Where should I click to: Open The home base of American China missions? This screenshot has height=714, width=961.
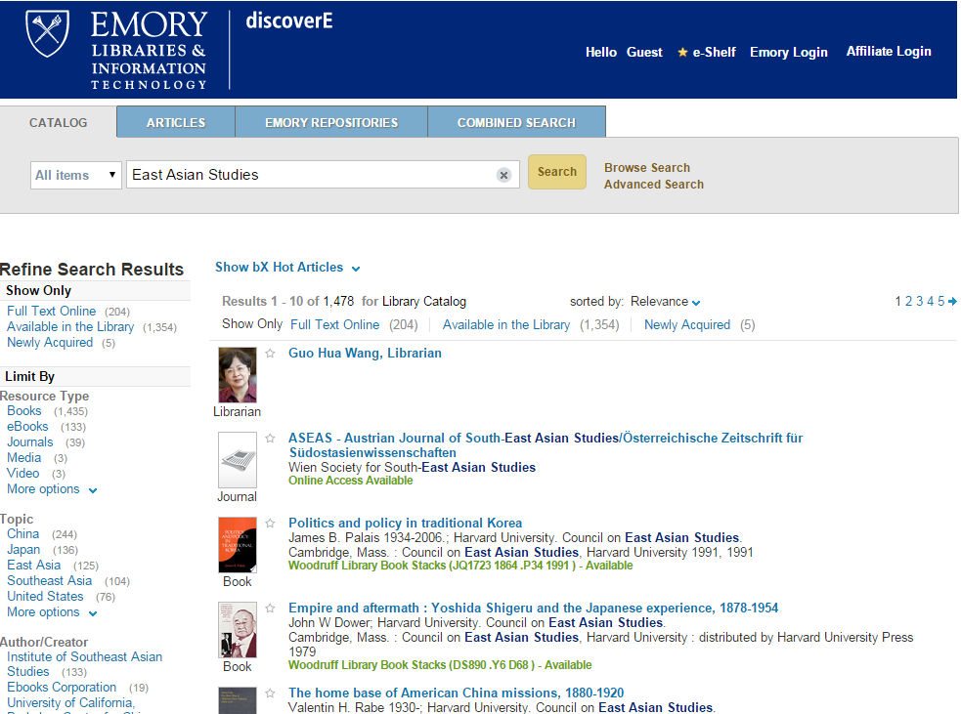click(456, 693)
